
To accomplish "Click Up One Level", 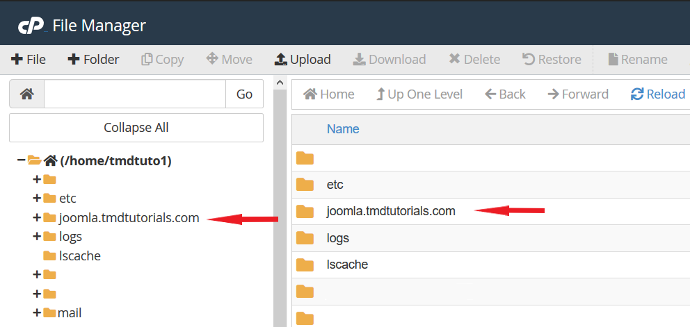I will [x=419, y=94].
